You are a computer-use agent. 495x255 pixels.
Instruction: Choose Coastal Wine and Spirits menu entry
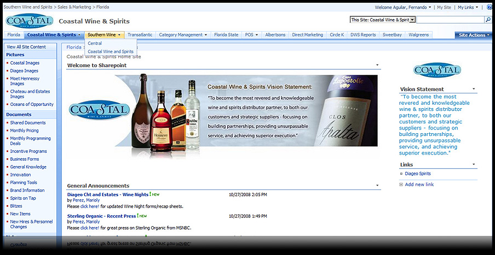[111, 51]
